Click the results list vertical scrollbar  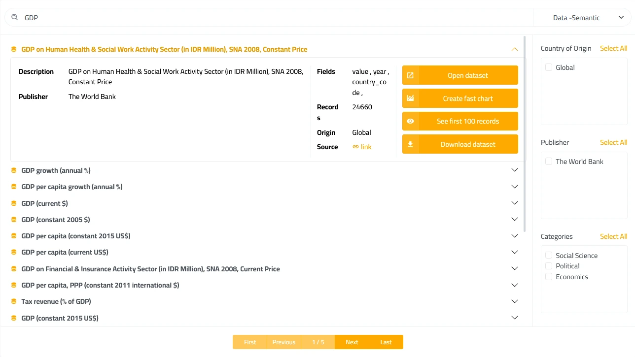tap(524, 133)
